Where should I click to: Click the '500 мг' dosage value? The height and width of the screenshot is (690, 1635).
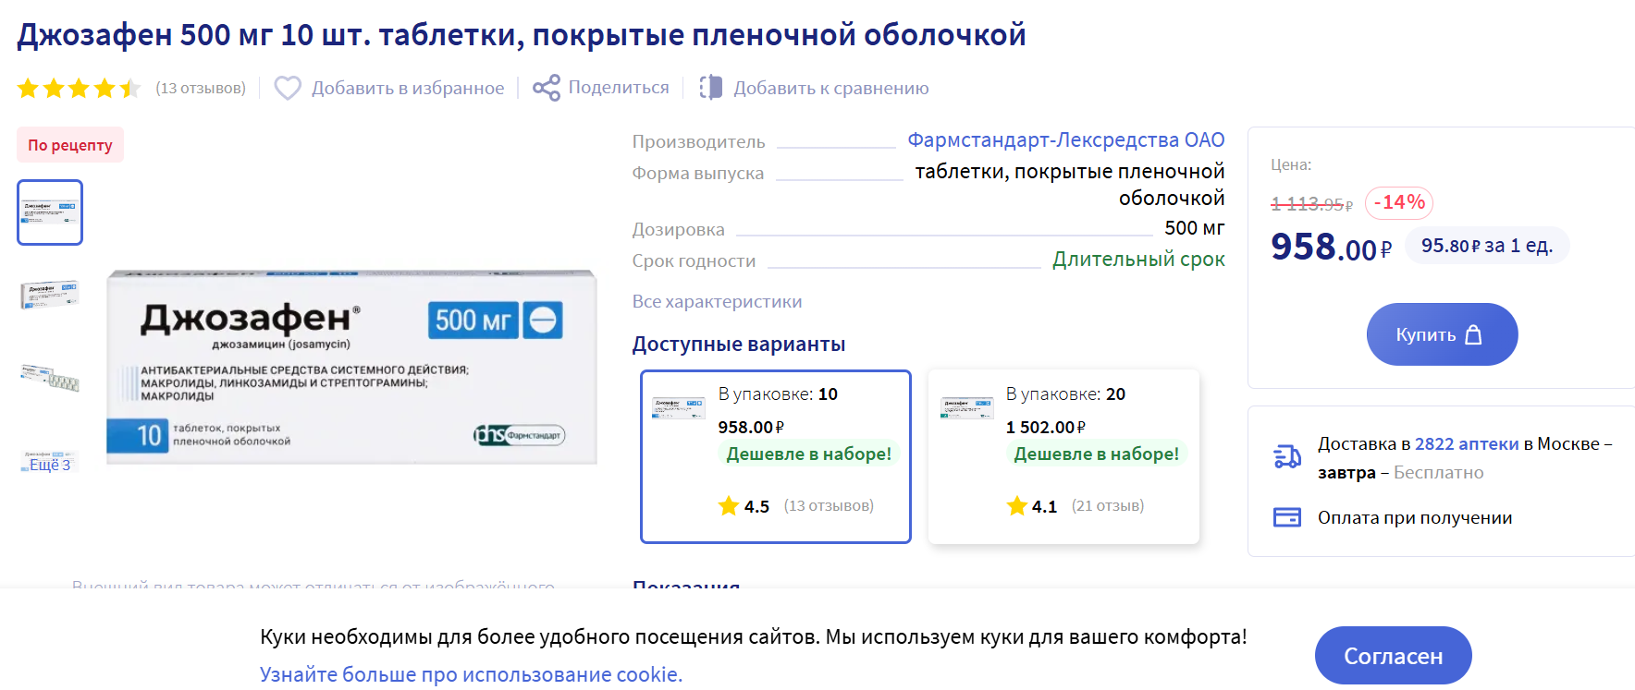1195,227
